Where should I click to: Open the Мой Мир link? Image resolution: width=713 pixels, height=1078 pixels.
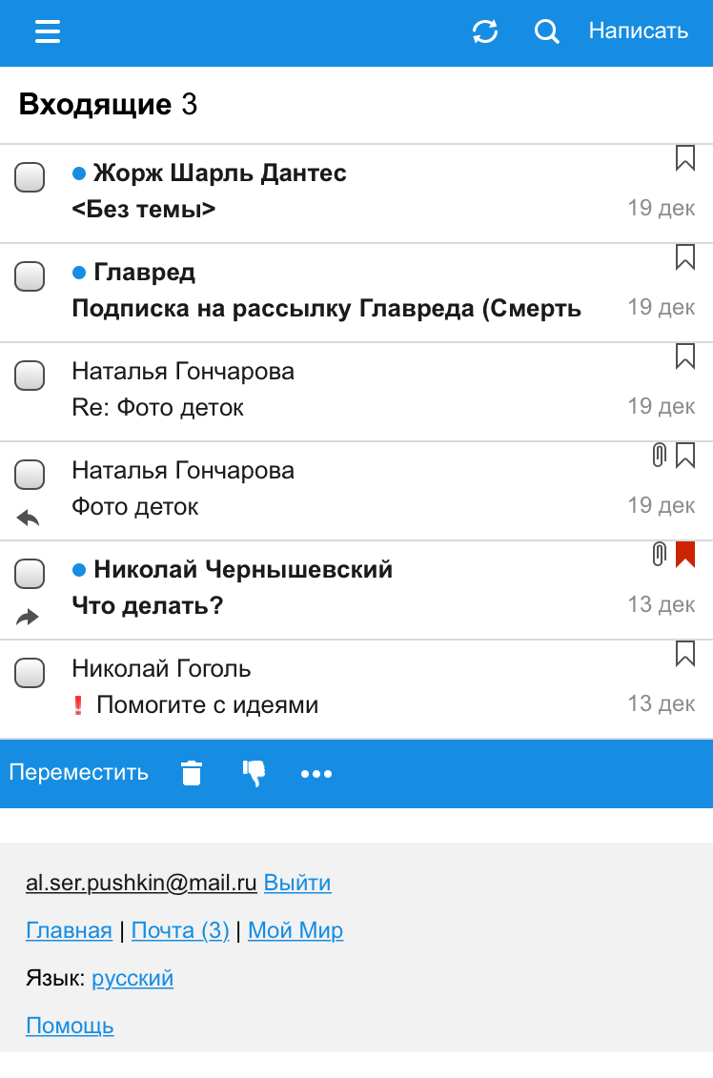295,930
